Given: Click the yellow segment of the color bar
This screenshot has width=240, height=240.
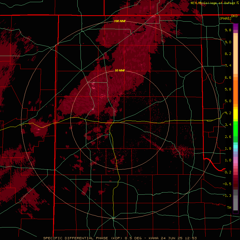Looking at the screenshot, I should [235, 114].
